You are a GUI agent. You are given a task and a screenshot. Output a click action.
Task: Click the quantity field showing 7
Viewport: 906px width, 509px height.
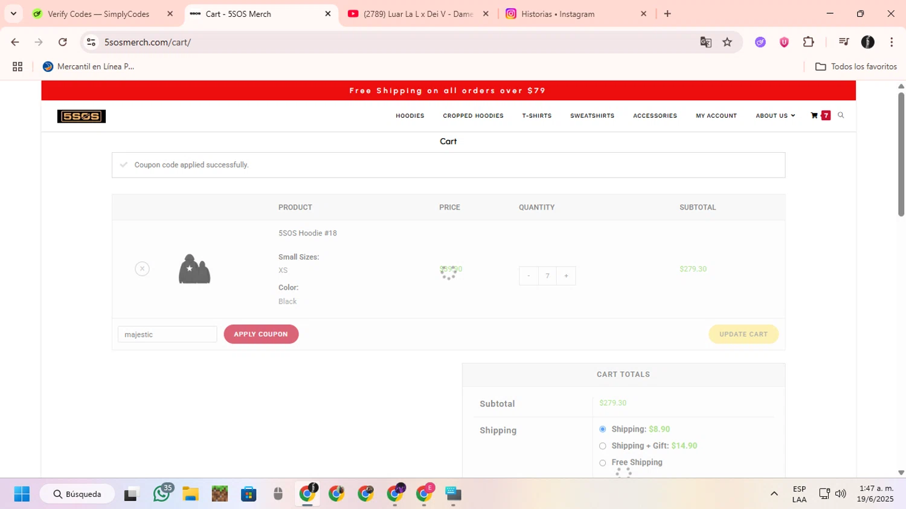coord(547,276)
